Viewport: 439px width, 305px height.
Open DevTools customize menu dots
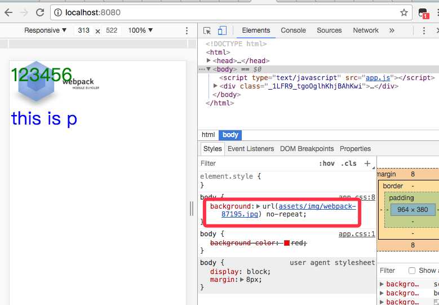click(x=424, y=30)
